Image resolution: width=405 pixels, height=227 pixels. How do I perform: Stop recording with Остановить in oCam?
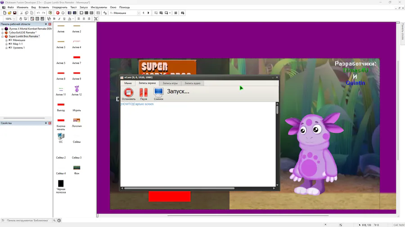click(128, 94)
